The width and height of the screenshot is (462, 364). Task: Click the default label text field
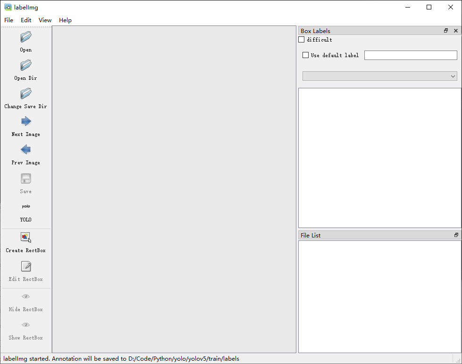tap(411, 55)
